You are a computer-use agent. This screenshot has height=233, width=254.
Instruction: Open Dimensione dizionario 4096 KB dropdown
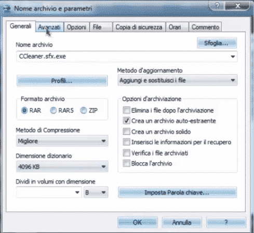[x=62, y=167]
